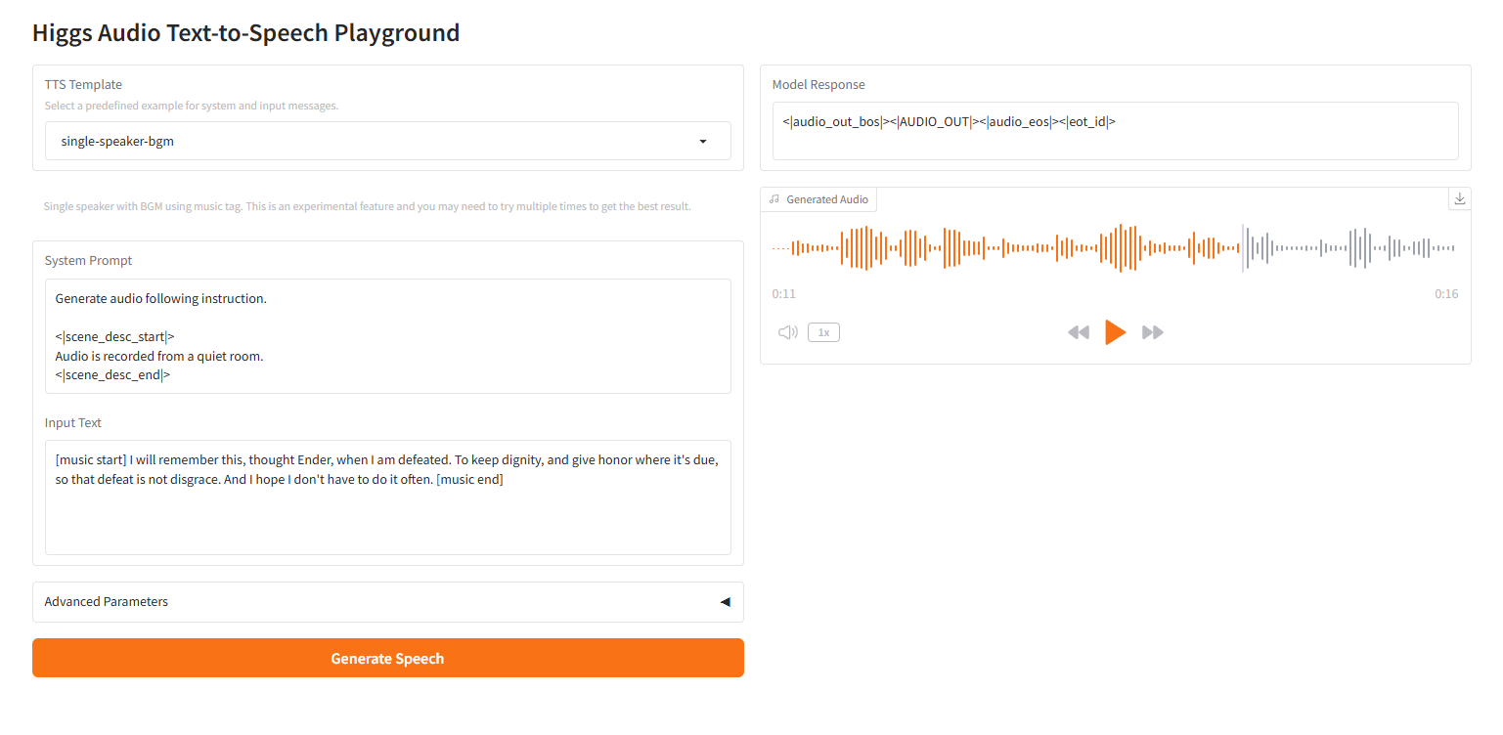Change the 1x playback speed
This screenshot has height=735, width=1503.
[823, 332]
